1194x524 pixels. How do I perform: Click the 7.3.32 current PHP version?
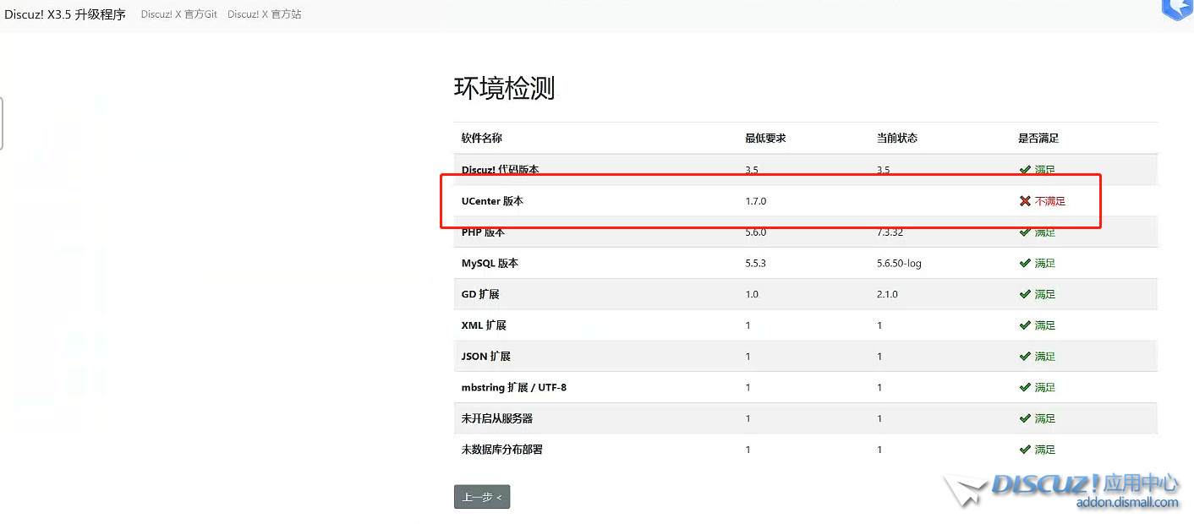[x=890, y=232]
